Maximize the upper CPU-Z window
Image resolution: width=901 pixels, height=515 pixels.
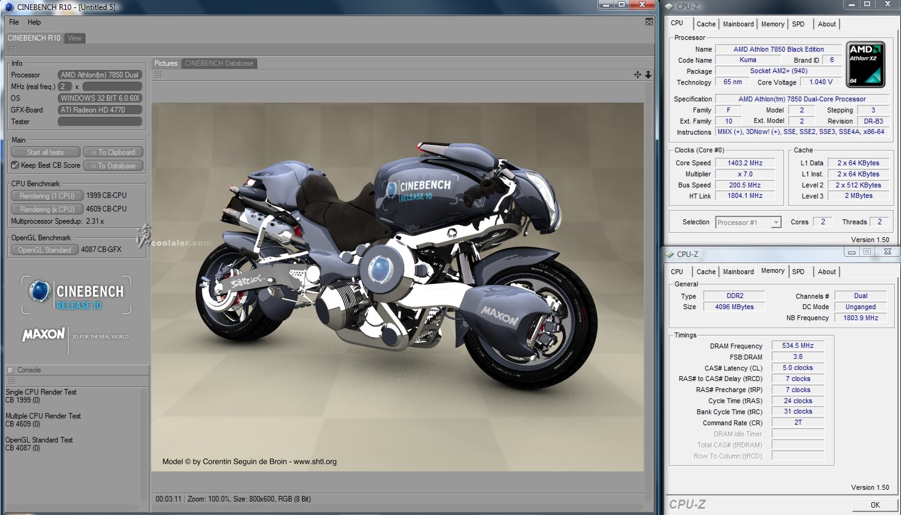pos(867,4)
